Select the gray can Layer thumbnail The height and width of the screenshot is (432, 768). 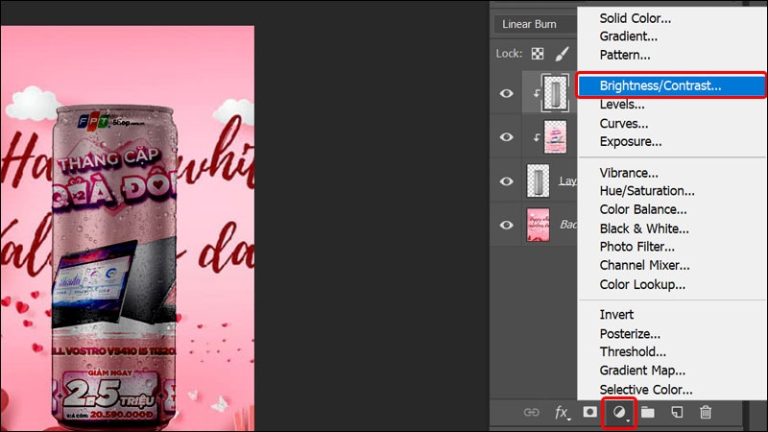click(538, 180)
